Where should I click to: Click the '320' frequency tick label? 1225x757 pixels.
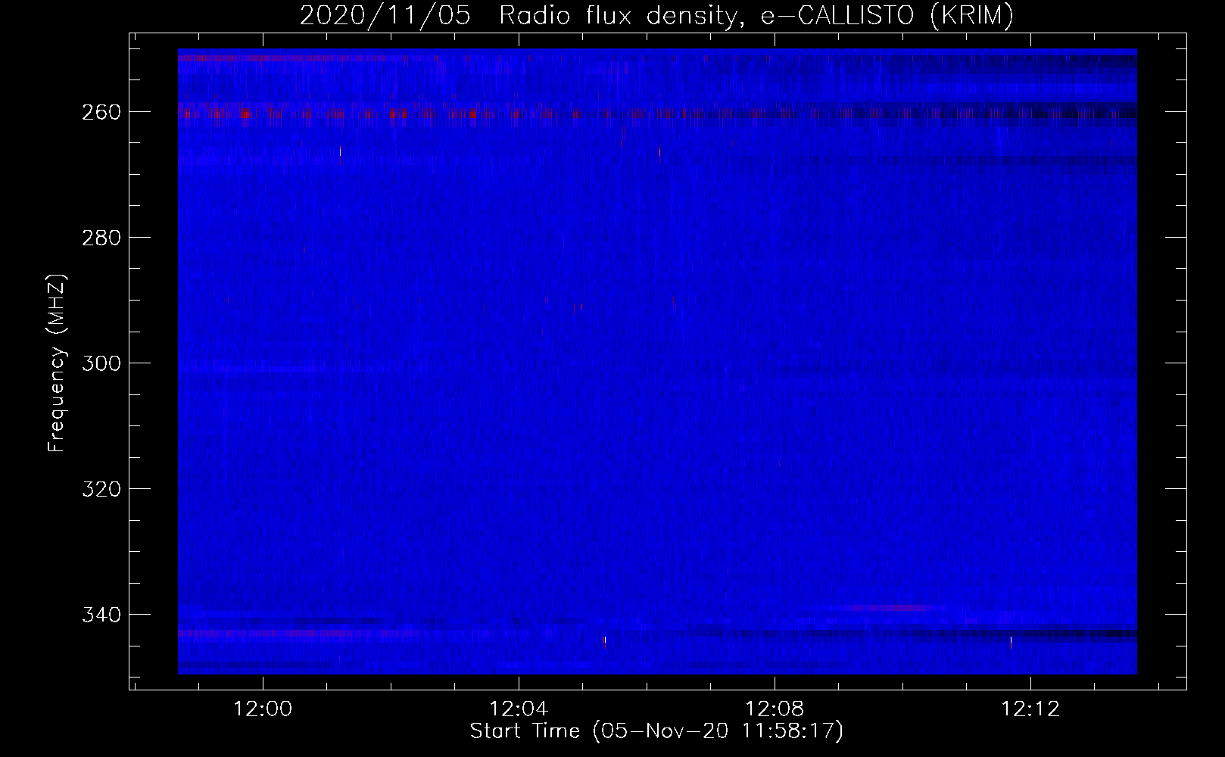click(x=101, y=489)
